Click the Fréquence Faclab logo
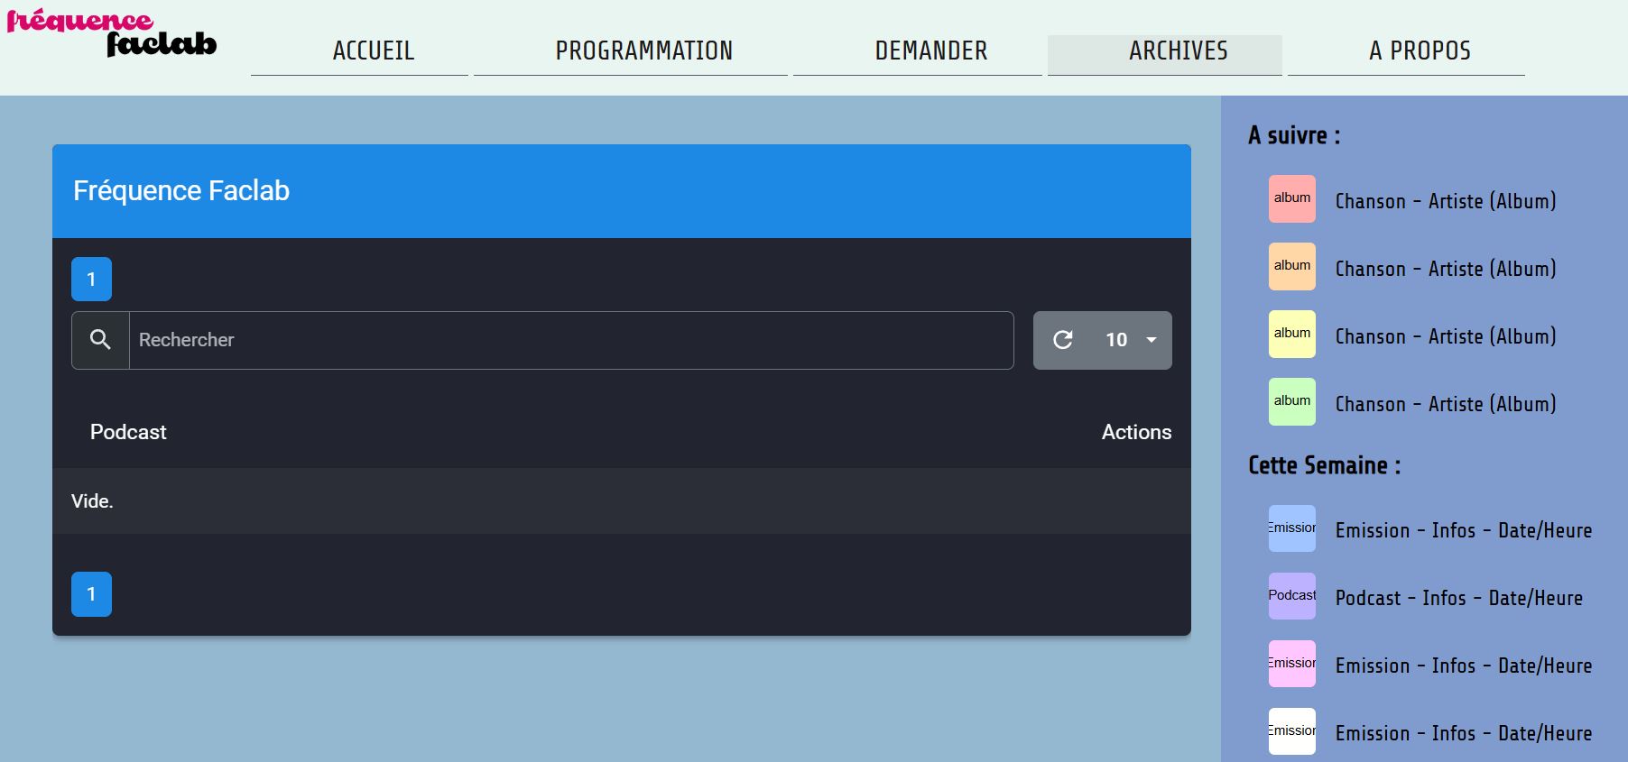Screen dimensions: 1628x762 click(112, 34)
